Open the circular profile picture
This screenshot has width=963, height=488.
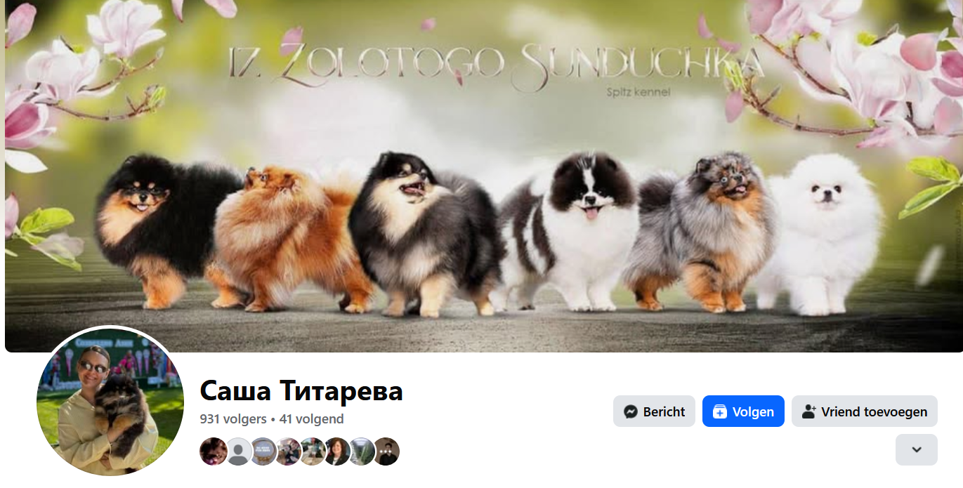110,401
